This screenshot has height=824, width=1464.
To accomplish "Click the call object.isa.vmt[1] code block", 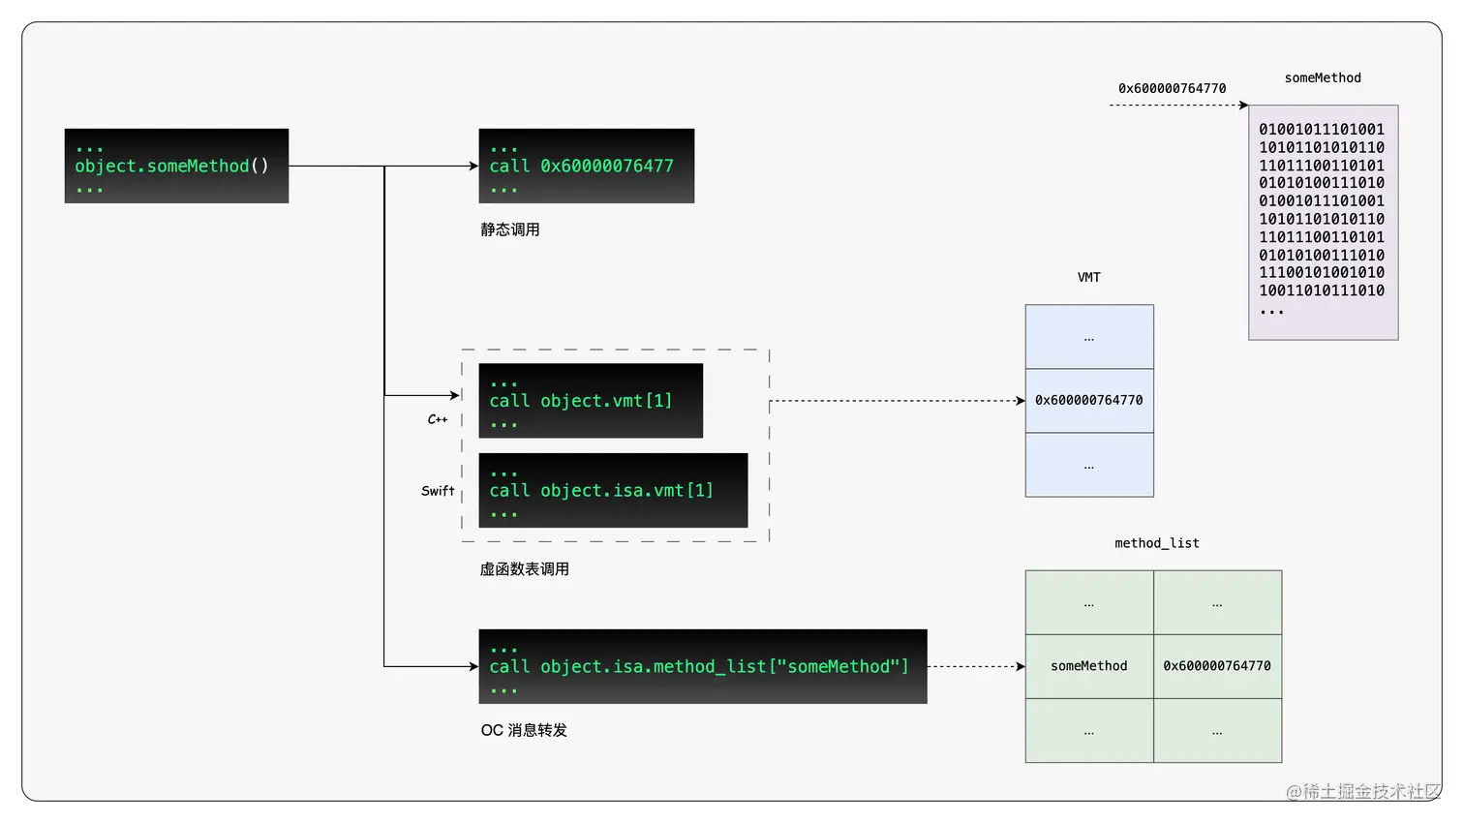I will (x=613, y=491).
